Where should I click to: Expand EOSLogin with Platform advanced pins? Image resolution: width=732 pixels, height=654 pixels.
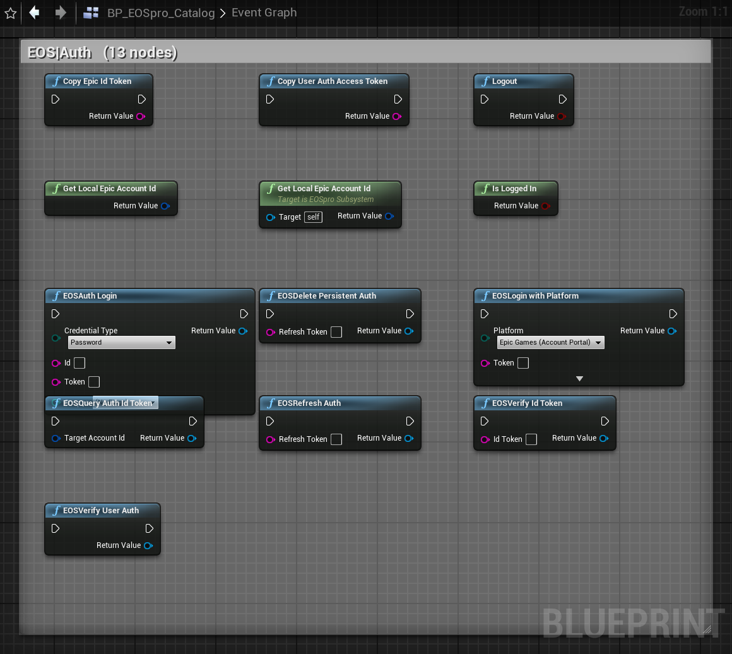pyautogui.click(x=579, y=379)
